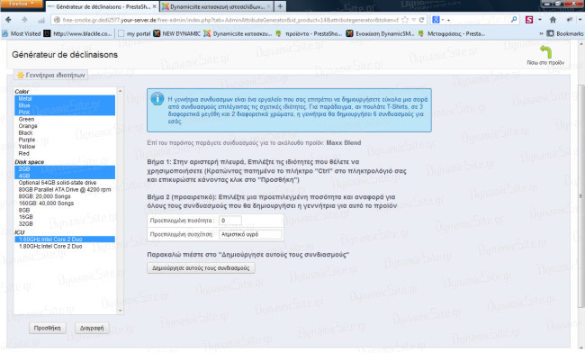Select Purple in the Color list

65,140
